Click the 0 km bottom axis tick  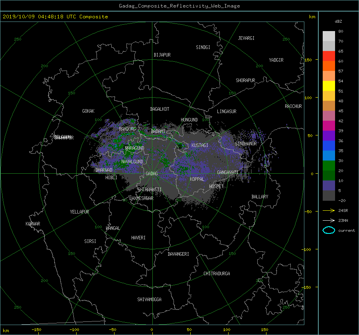152,330
